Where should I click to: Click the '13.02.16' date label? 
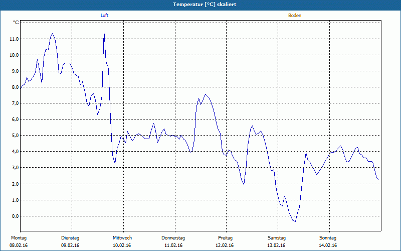(276, 245)
